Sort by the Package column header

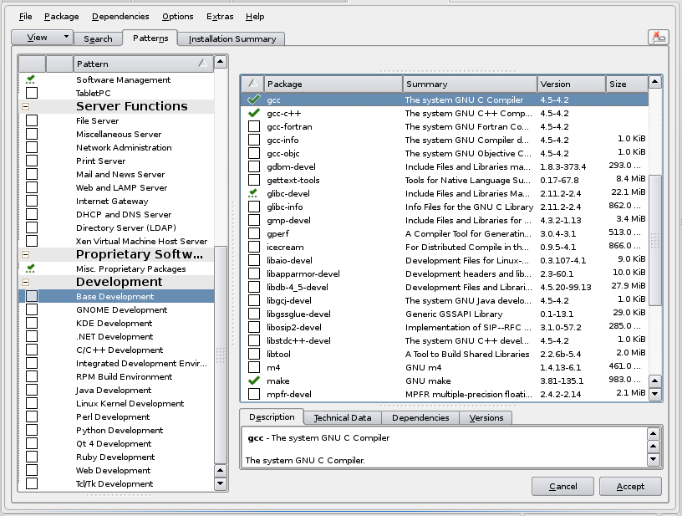[333, 84]
